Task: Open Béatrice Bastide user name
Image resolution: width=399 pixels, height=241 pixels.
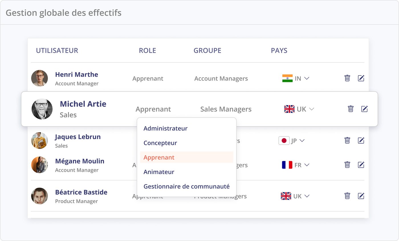Action: click(x=81, y=192)
